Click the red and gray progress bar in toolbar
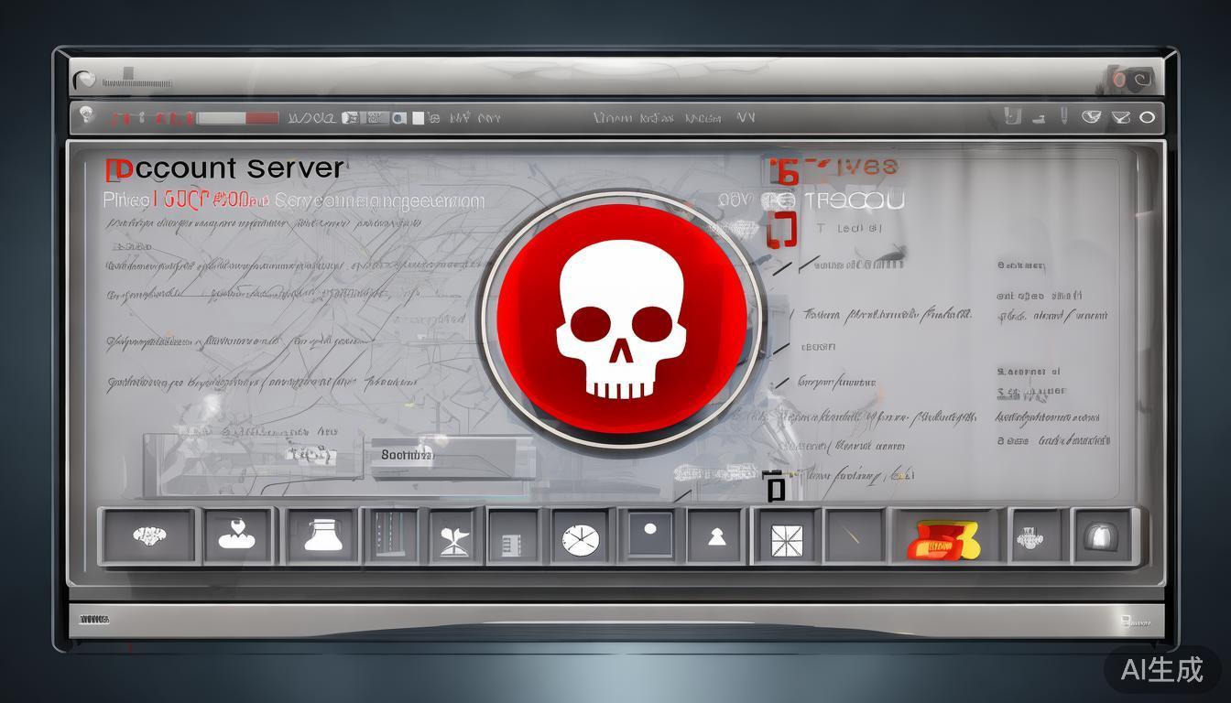 (x=237, y=118)
